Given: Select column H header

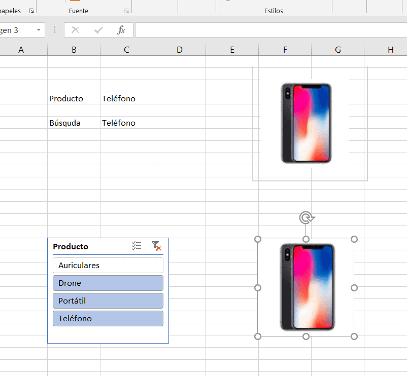Looking at the screenshot, I should click(386, 50).
